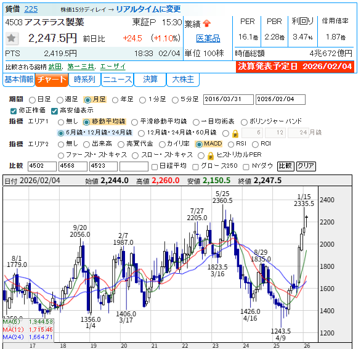
Task: Select the ヒストリカルPER radio button
Action: point(201,155)
